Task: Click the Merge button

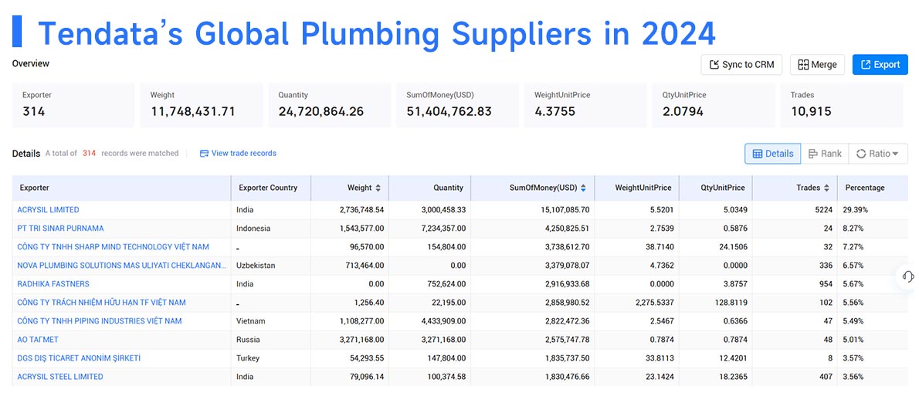Action: pyautogui.click(x=817, y=64)
